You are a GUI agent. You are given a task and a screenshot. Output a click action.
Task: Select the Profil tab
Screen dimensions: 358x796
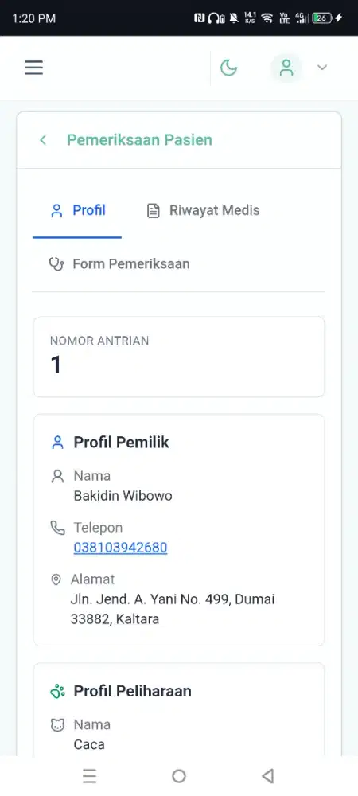[x=77, y=210]
